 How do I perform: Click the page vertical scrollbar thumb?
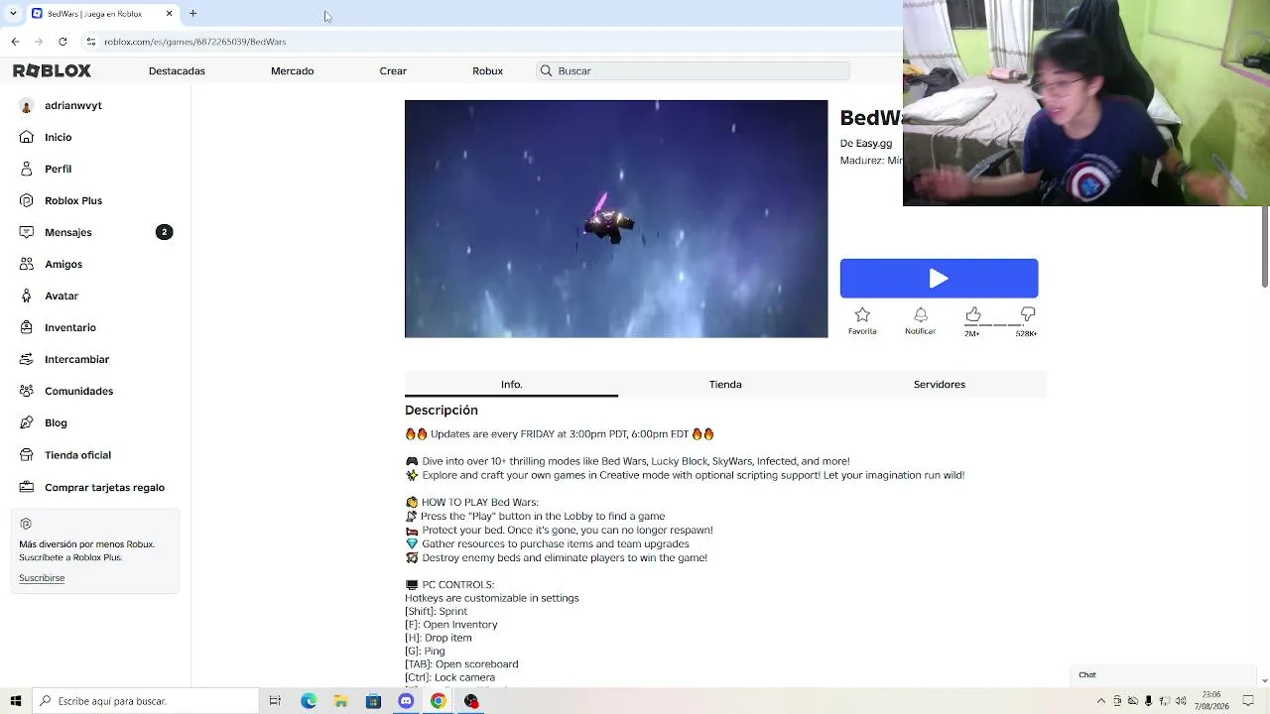pos(1264,248)
